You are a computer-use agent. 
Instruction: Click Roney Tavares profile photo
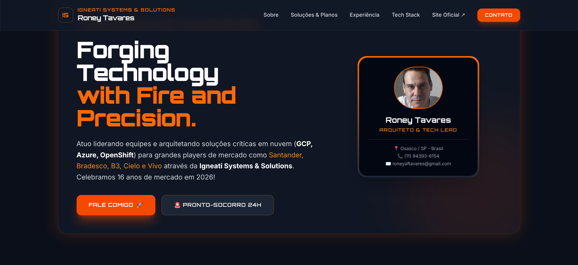[418, 88]
